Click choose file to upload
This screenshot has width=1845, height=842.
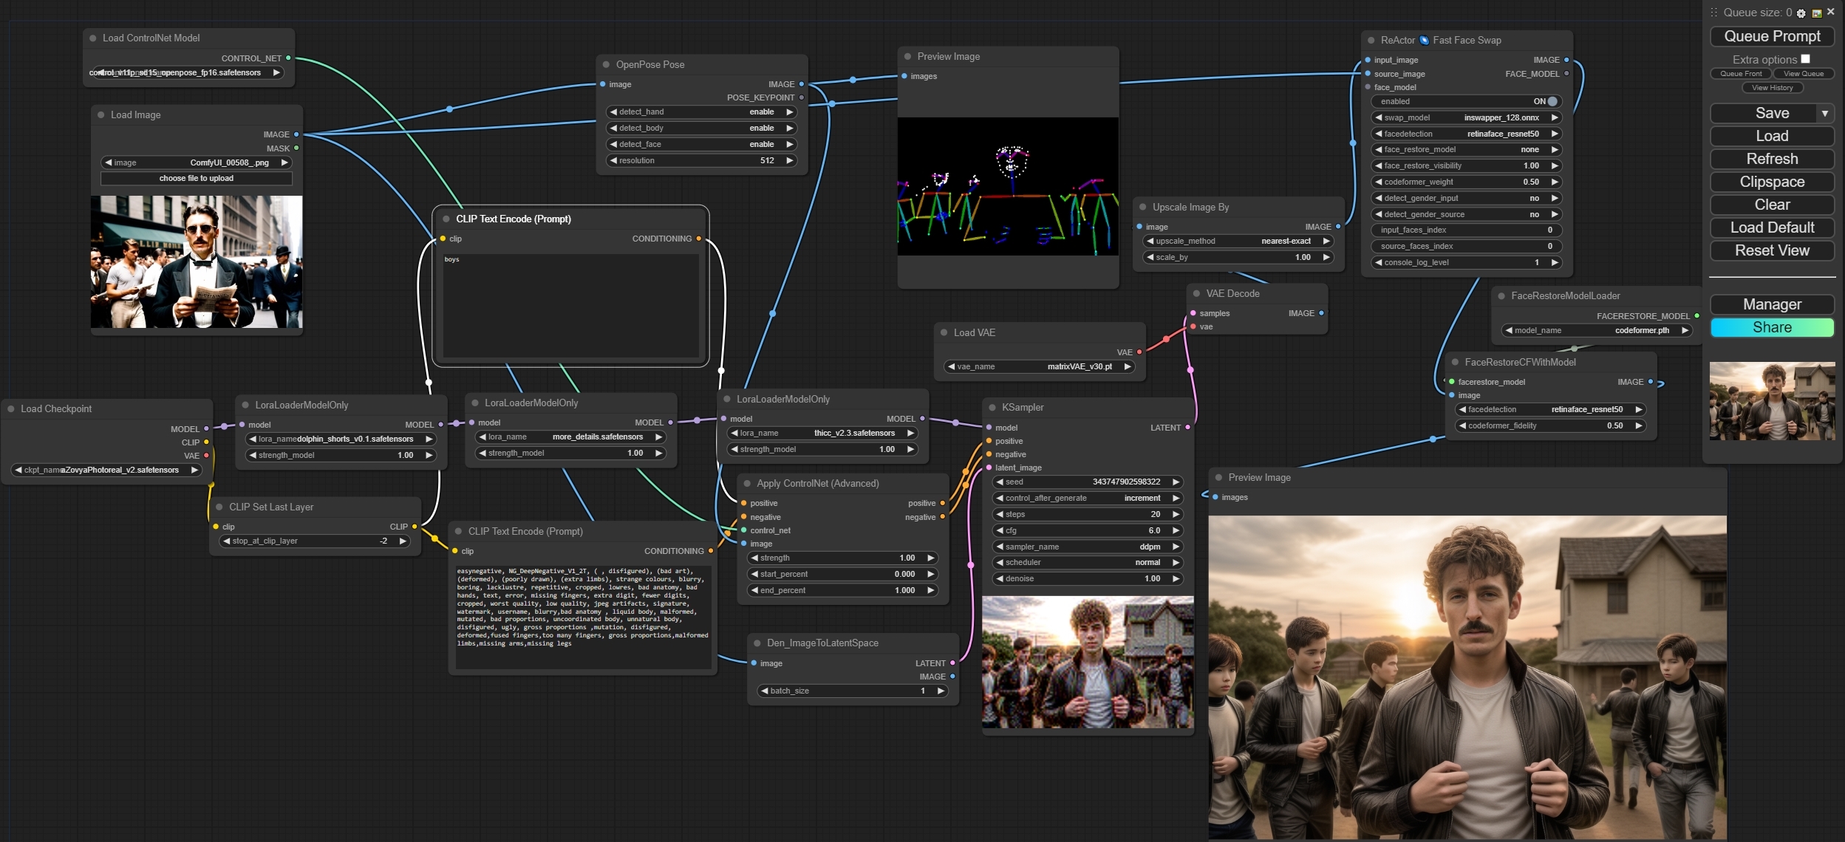pyautogui.click(x=196, y=179)
